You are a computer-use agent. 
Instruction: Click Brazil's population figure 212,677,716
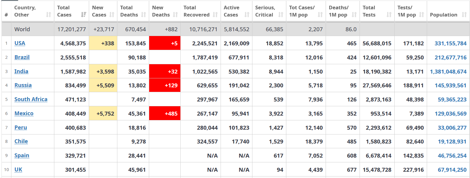pos(450,58)
